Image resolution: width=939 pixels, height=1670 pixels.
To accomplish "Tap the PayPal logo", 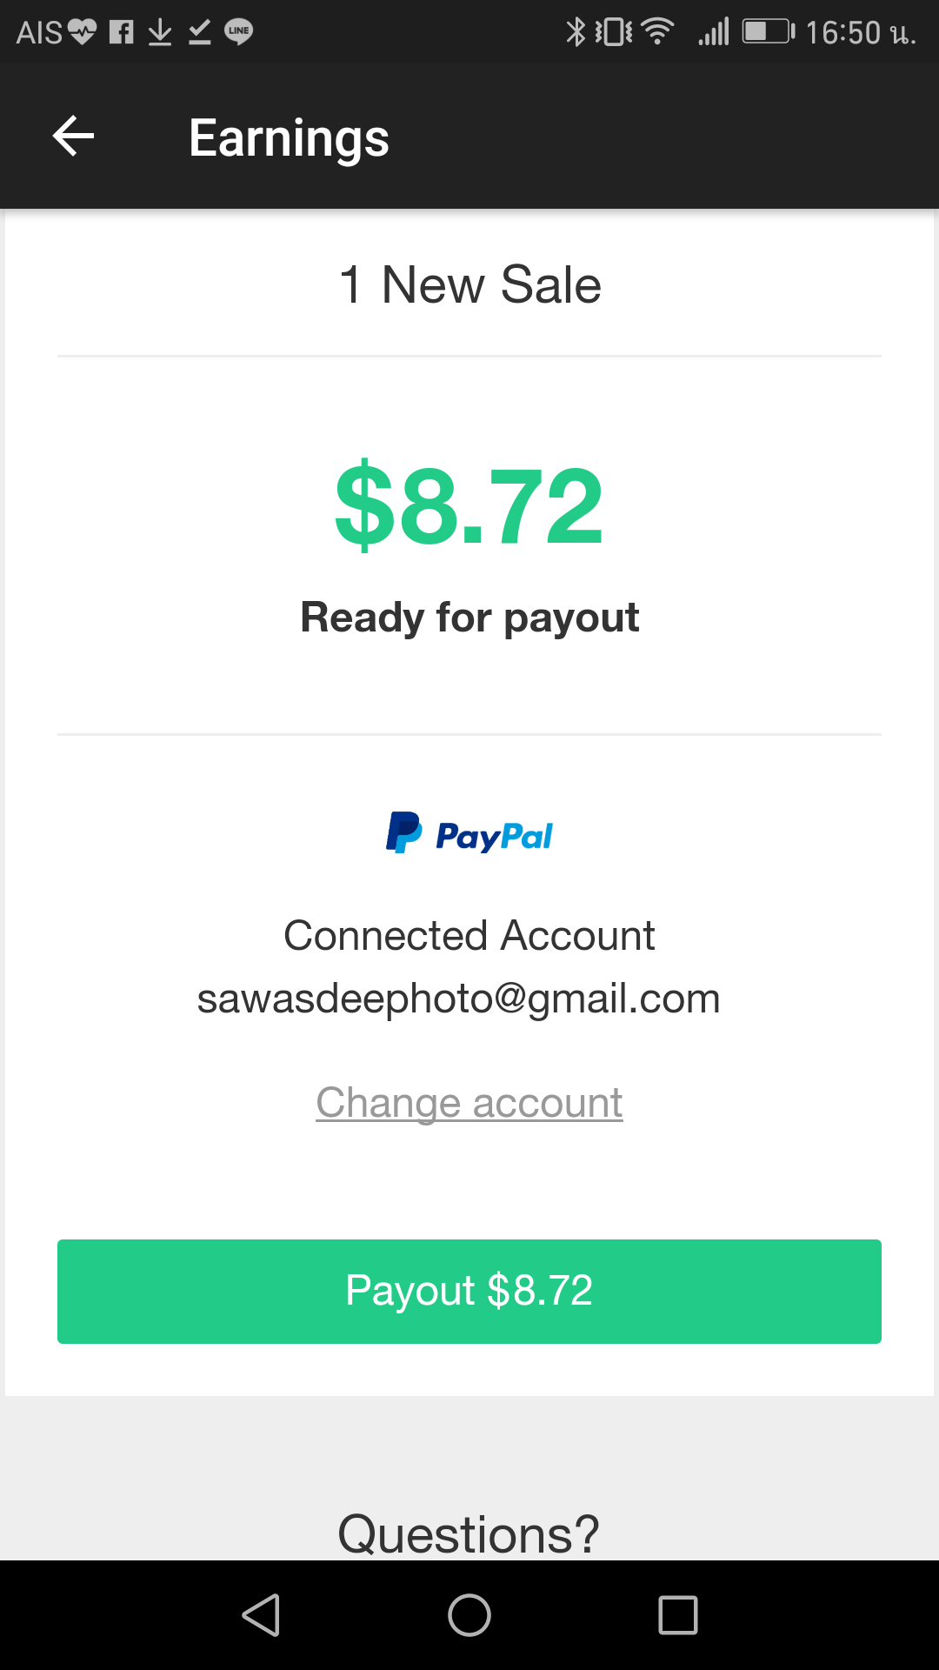I will [x=469, y=833].
